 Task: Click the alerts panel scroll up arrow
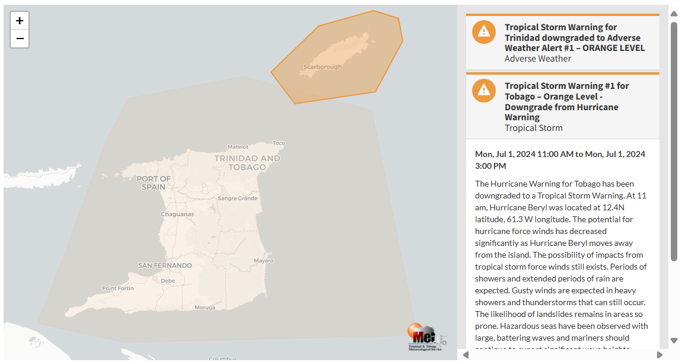(674, 14)
